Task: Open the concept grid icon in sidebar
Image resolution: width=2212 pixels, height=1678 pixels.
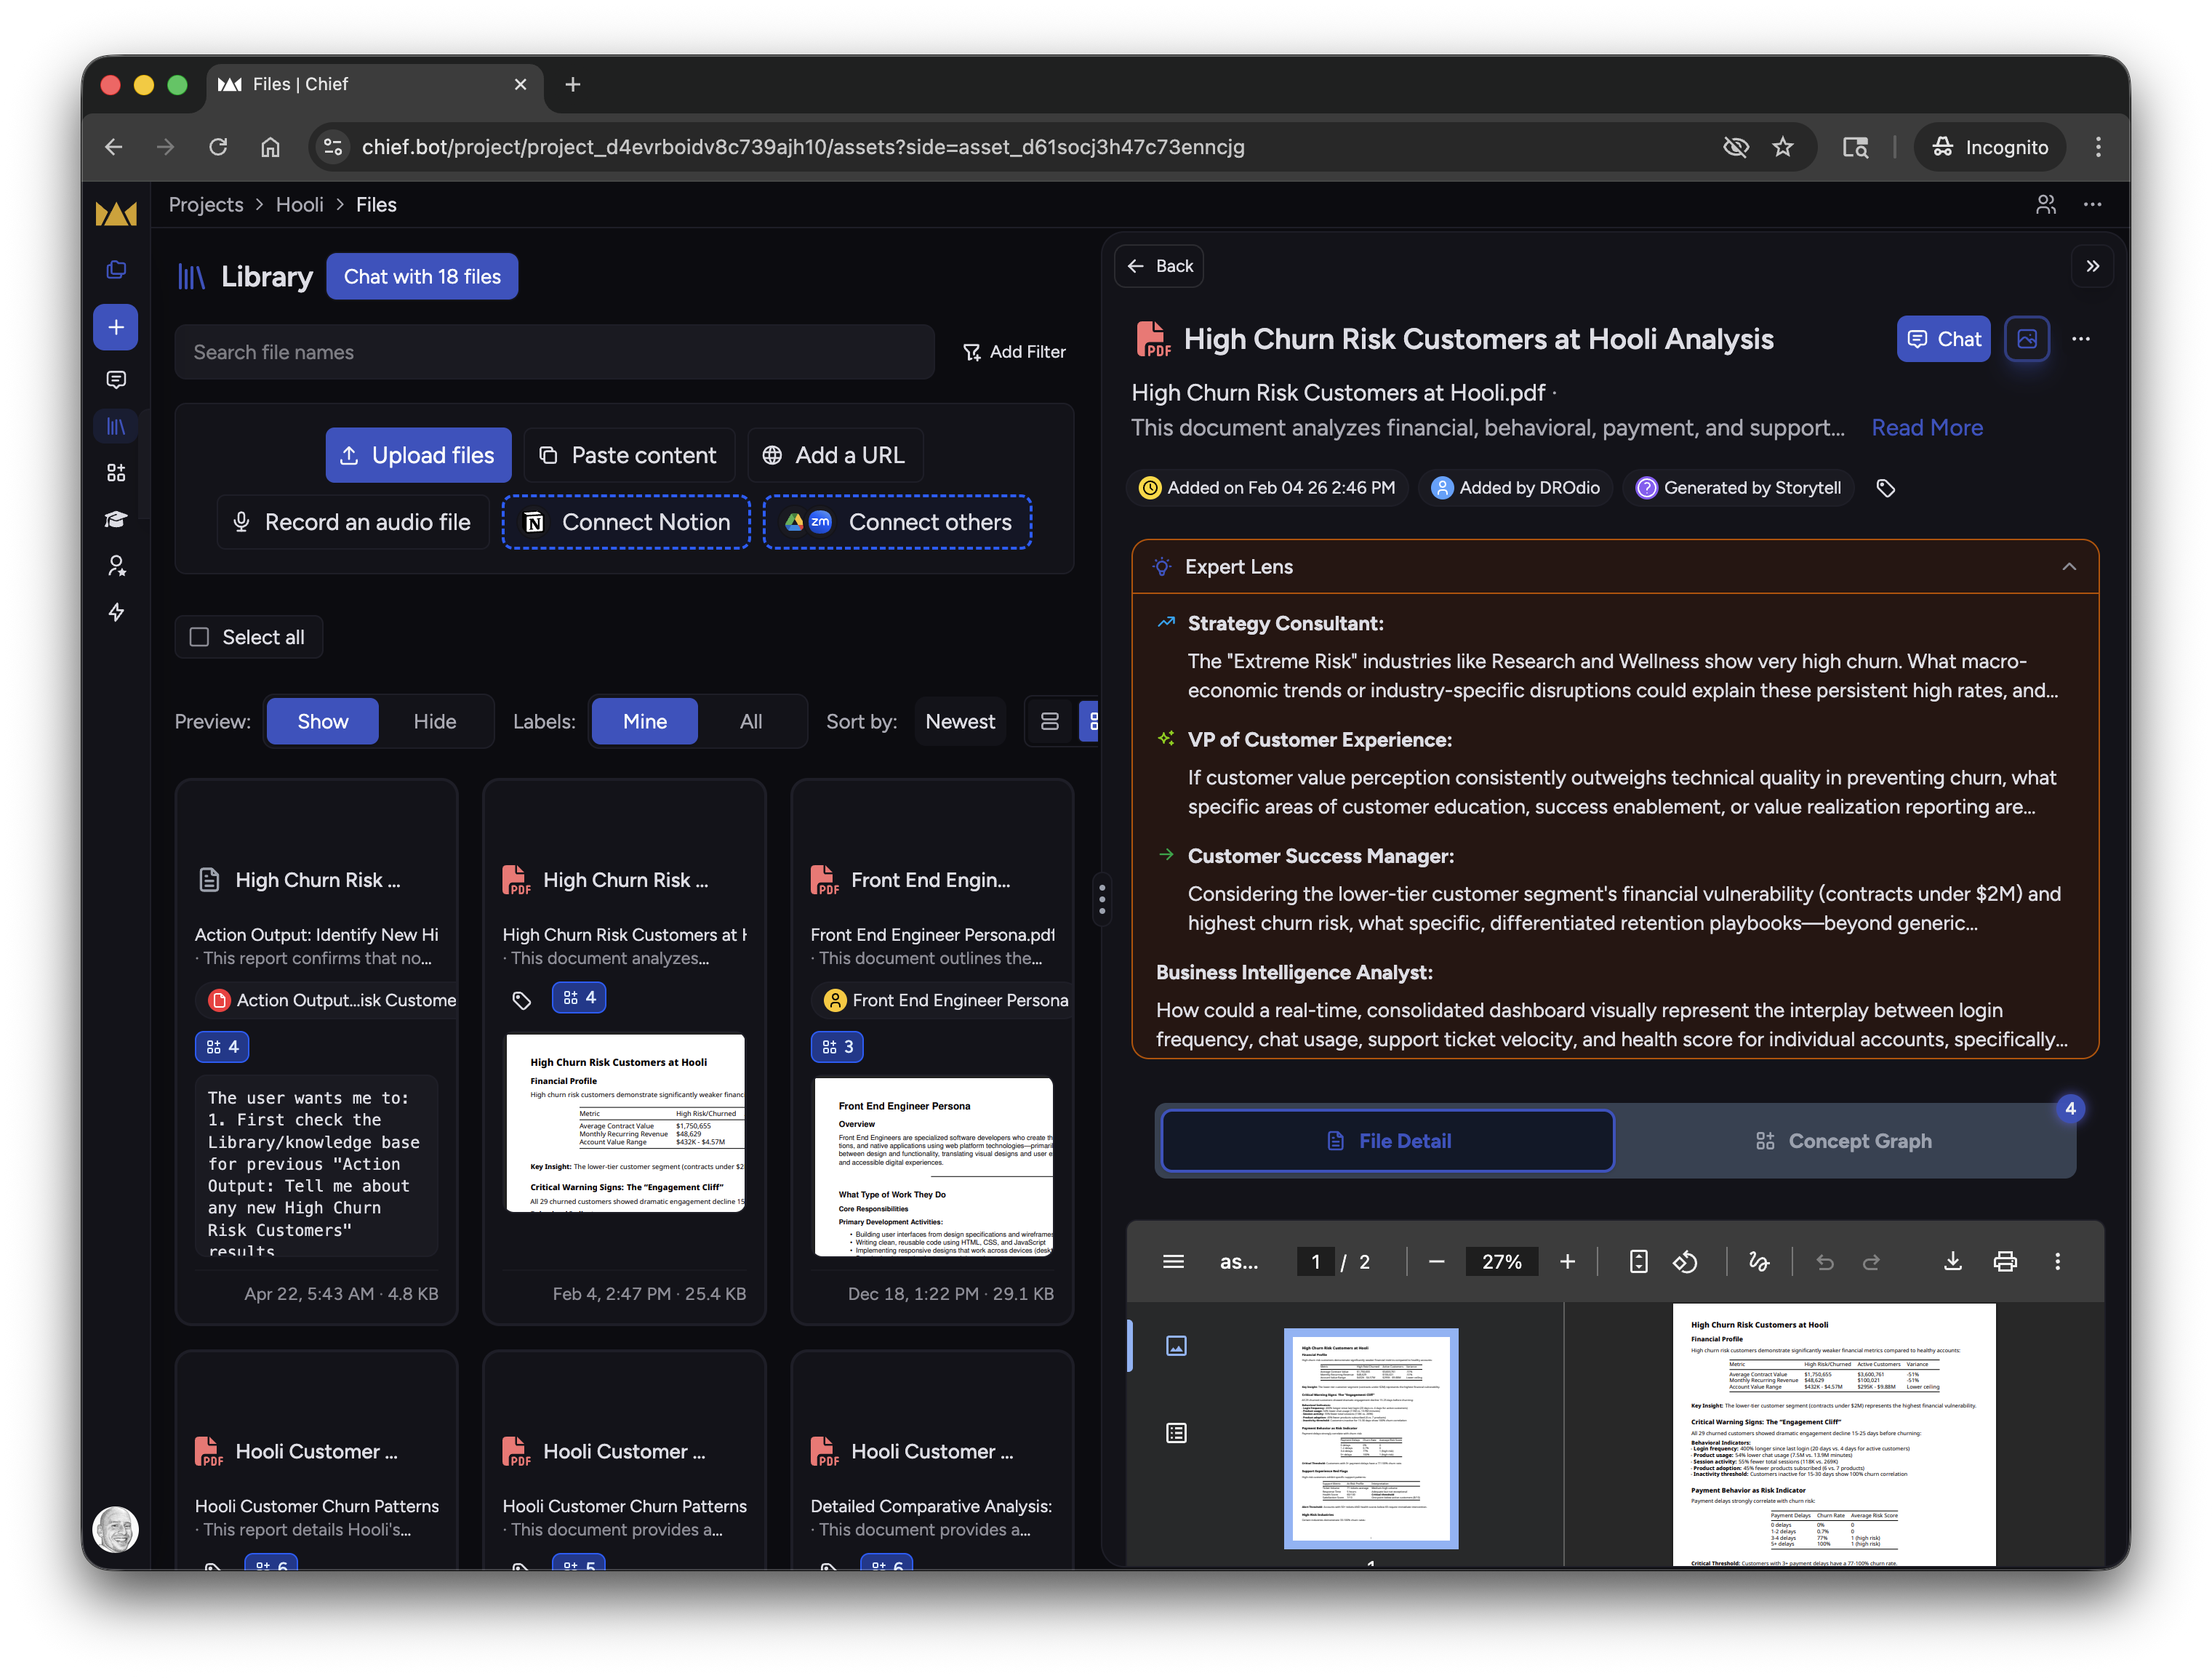Action: pos(116,472)
